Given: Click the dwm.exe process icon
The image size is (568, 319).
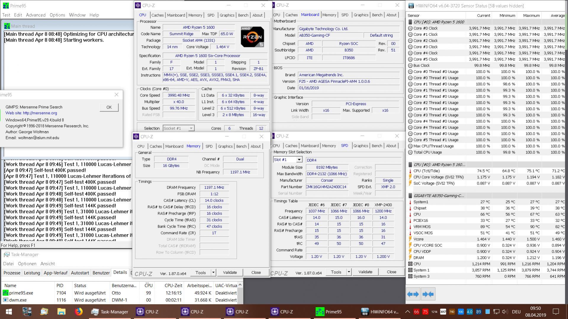Looking at the screenshot, I should [x=5, y=300].
